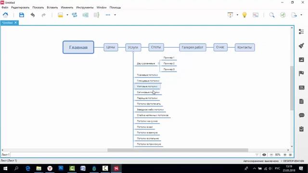The width and height of the screenshot is (308, 173).
Task: Select the Матовые потолки subtopic
Action: (x=147, y=86)
